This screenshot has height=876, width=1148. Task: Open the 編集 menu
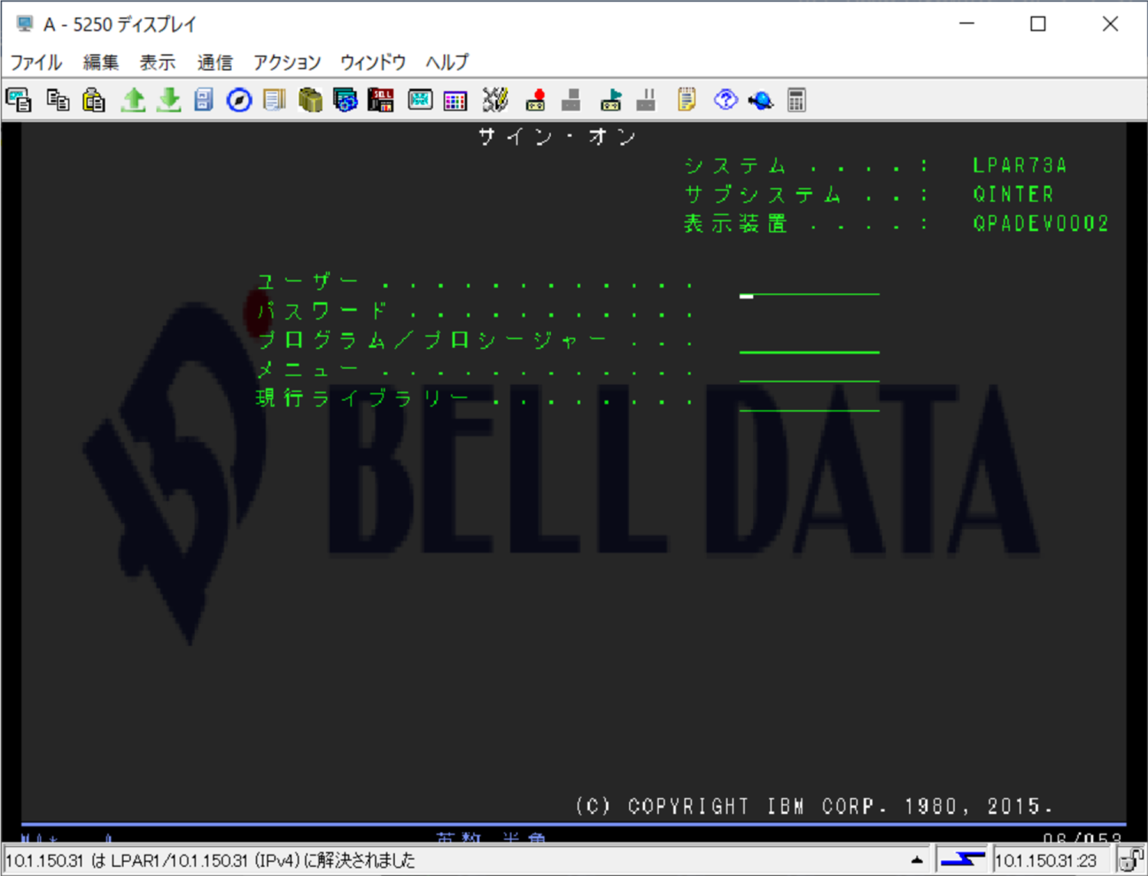(101, 62)
